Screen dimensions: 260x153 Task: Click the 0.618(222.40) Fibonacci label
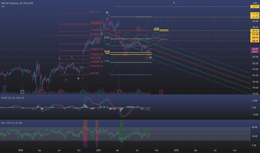[x=97, y=55]
